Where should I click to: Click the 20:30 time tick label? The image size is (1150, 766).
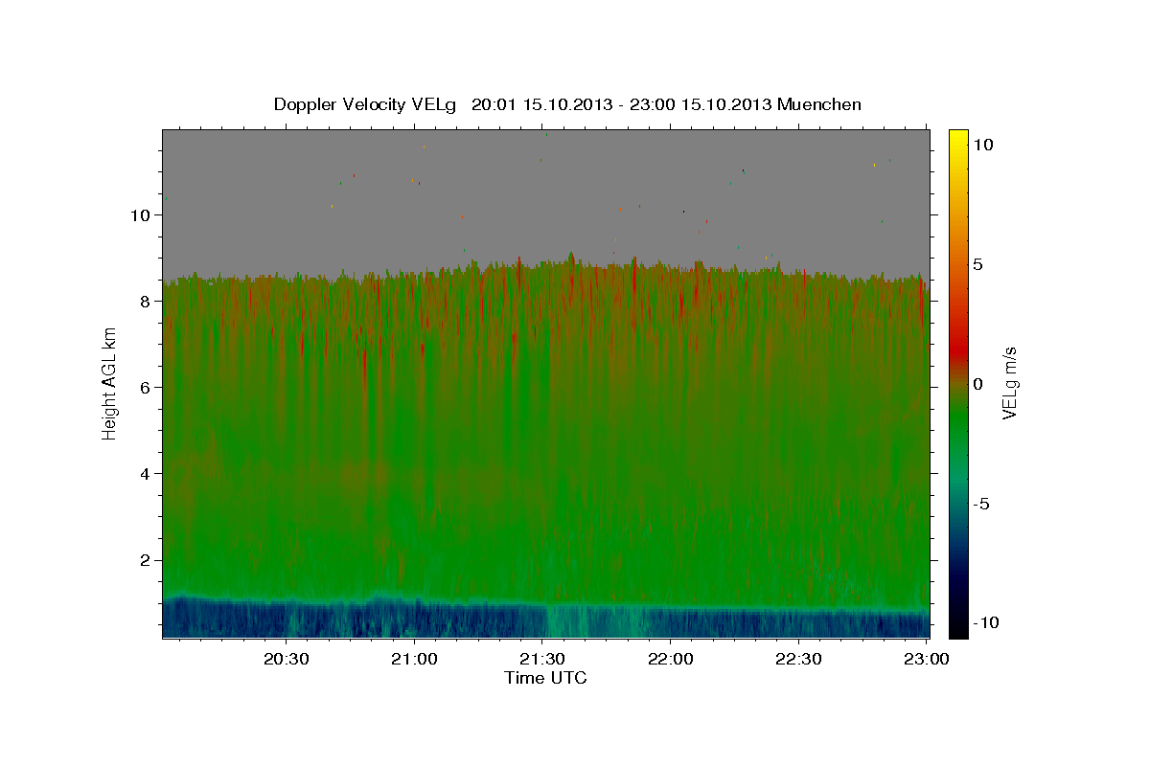pos(286,659)
